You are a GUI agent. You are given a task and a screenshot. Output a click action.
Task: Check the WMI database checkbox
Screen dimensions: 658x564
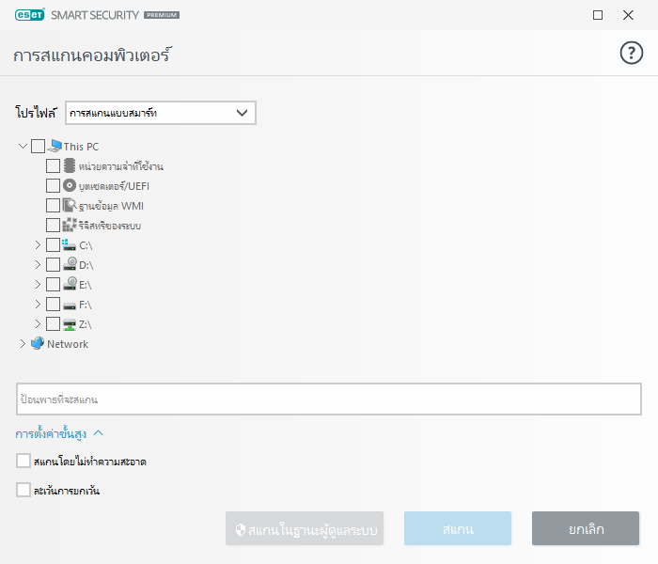tap(53, 205)
